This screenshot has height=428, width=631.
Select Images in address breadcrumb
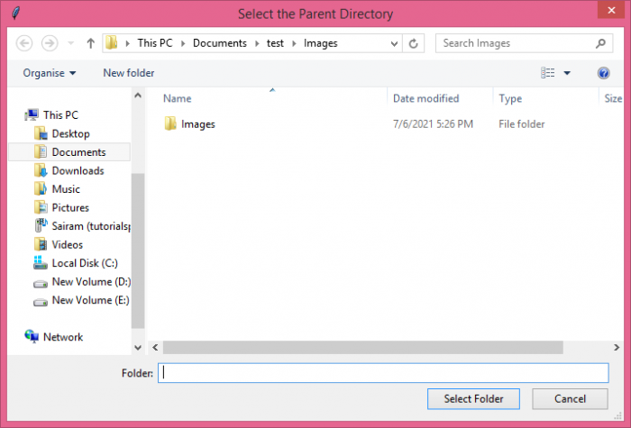point(321,43)
